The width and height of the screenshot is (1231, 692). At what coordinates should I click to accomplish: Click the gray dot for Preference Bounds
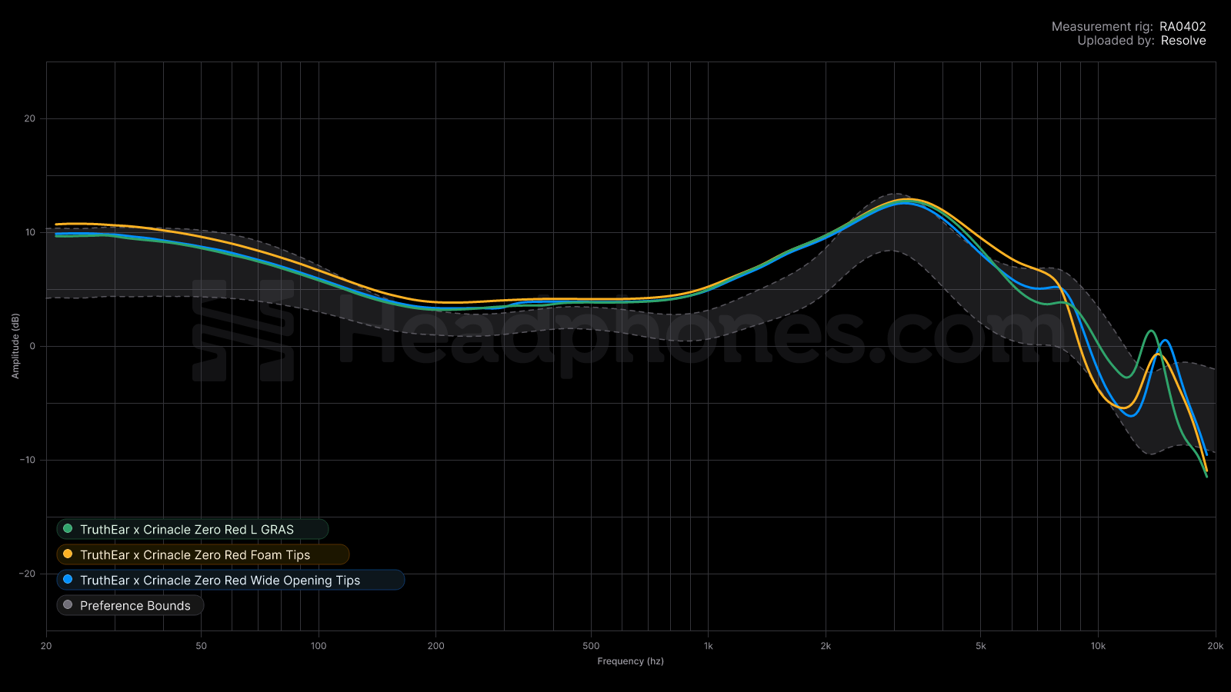(x=68, y=605)
